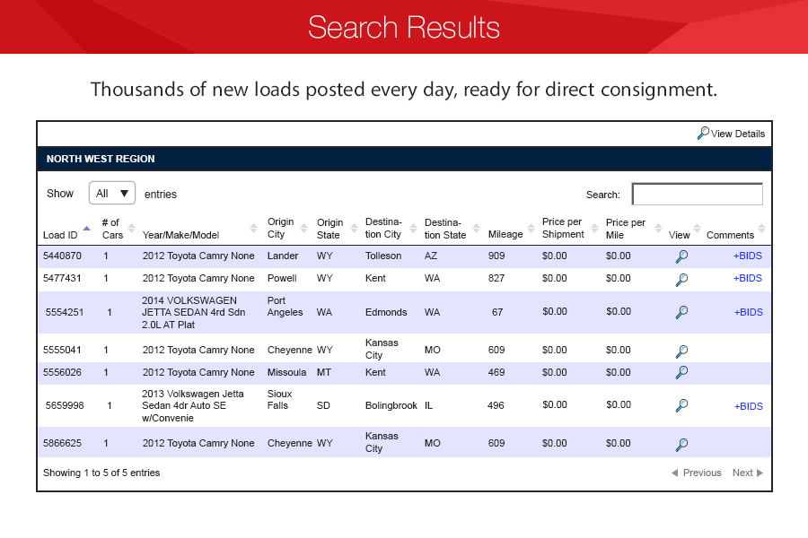The width and height of the screenshot is (808, 538).
Task: Click into the Search input field
Action: (x=698, y=194)
